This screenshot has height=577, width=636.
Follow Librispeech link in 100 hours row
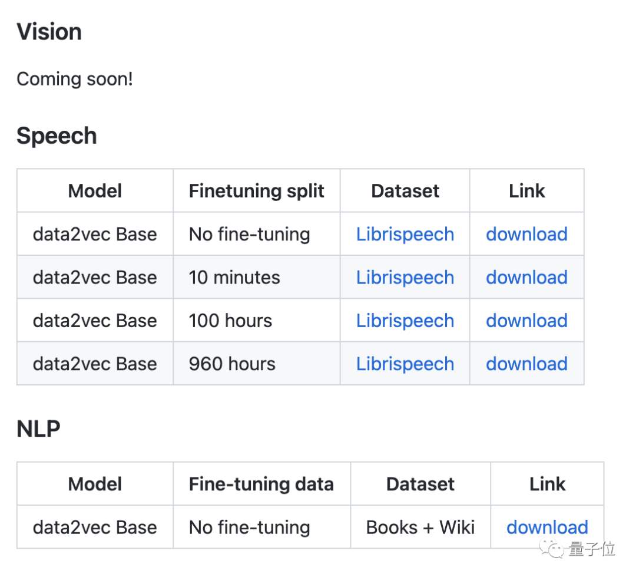pyautogui.click(x=405, y=321)
